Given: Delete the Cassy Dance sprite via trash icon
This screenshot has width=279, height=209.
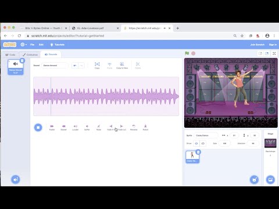Looking at the screenshot, I should (198, 152).
